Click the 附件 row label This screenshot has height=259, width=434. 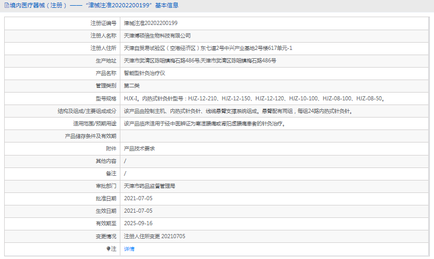pyautogui.click(x=111, y=148)
